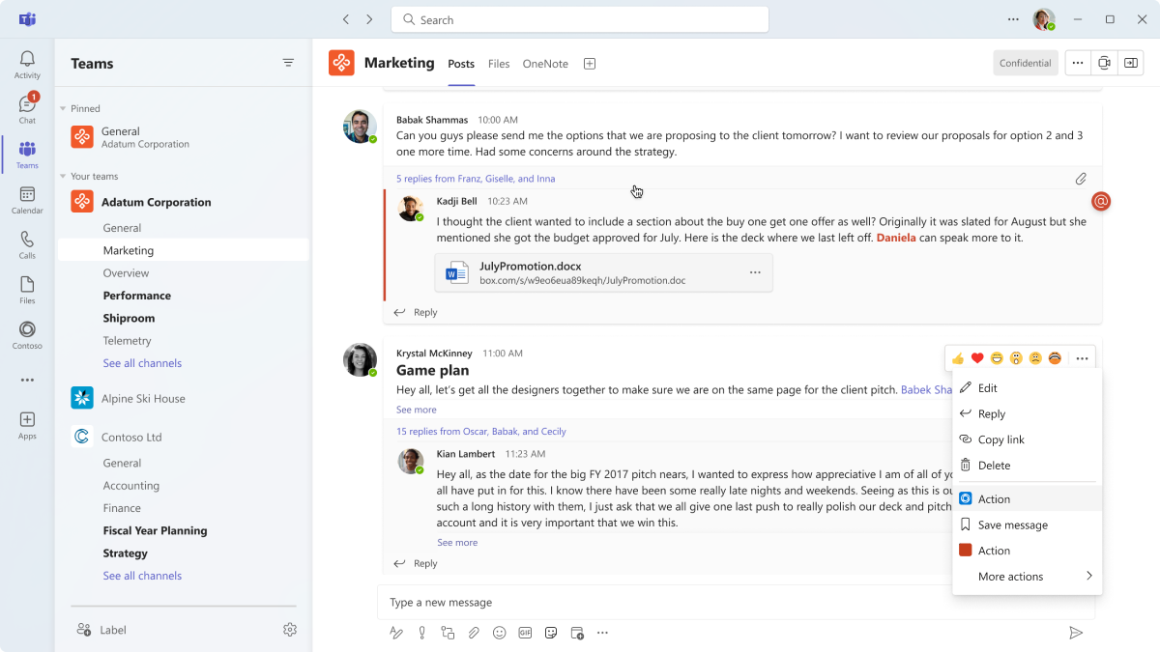Collapse the Your teams section

coord(64,177)
